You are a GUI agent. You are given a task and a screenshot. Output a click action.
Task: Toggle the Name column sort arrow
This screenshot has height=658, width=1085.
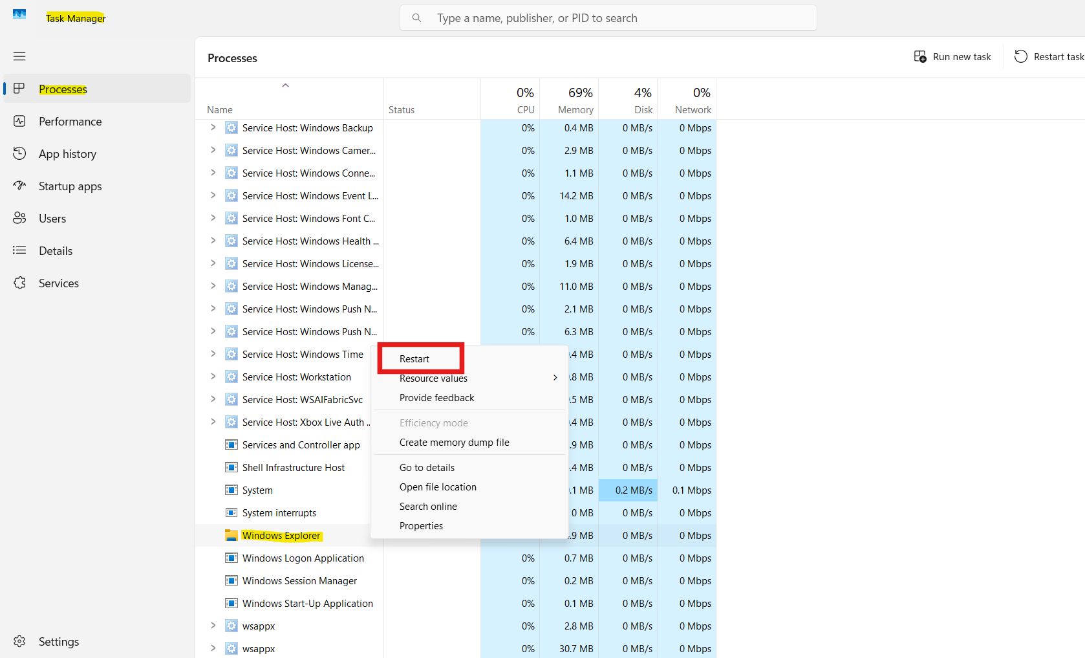pyautogui.click(x=285, y=85)
